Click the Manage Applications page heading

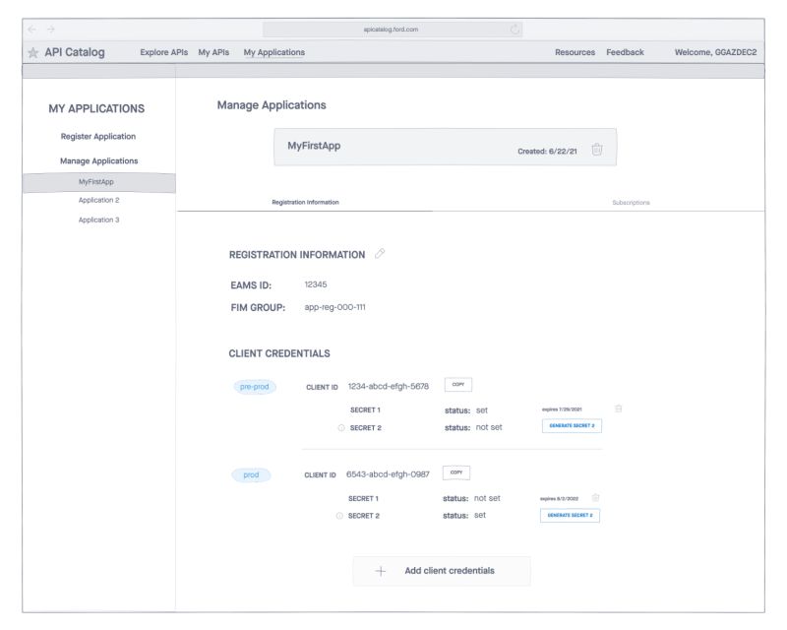click(272, 105)
